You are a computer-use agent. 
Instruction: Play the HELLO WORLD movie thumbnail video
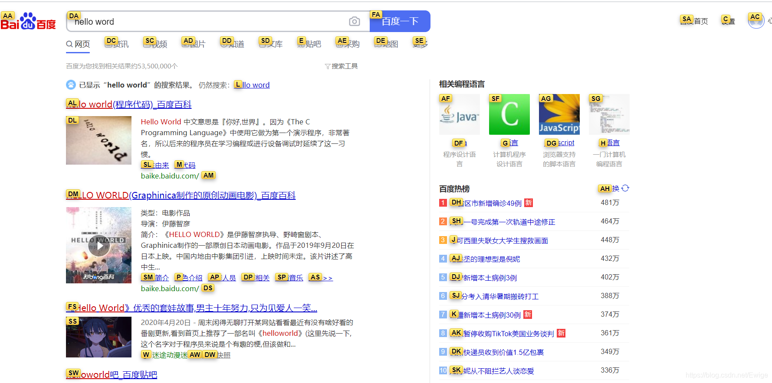[99, 245]
